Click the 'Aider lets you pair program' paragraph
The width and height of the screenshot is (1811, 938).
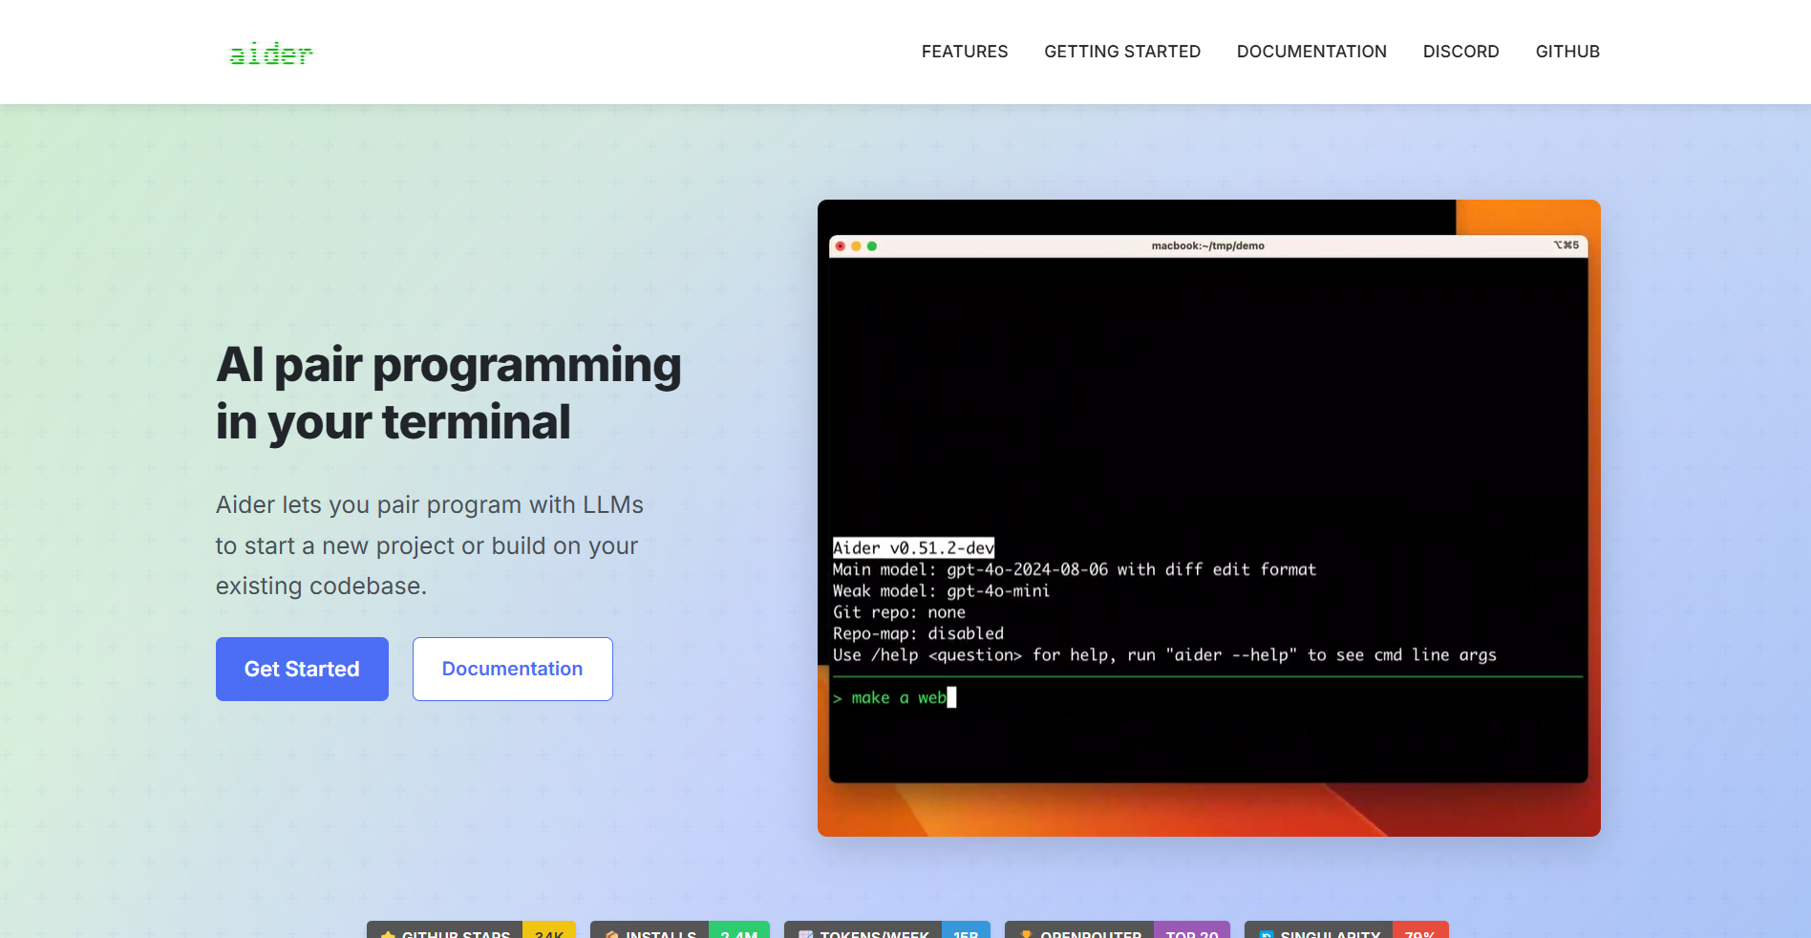430,545
